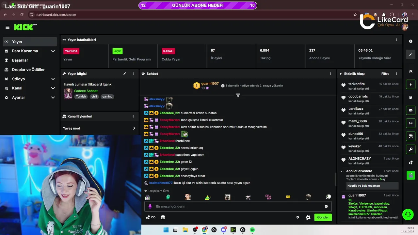Click guarin1907 on the gift leaderboard
Image resolution: width=418 pixels, height=235 pixels.
click(210, 84)
